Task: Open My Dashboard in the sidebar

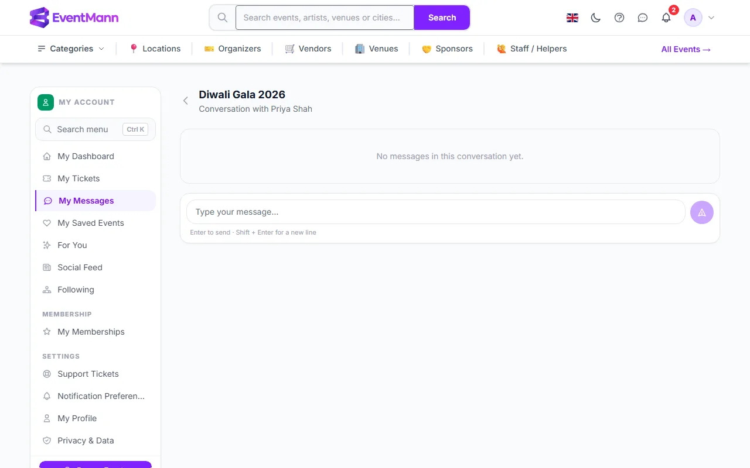Action: click(96, 156)
